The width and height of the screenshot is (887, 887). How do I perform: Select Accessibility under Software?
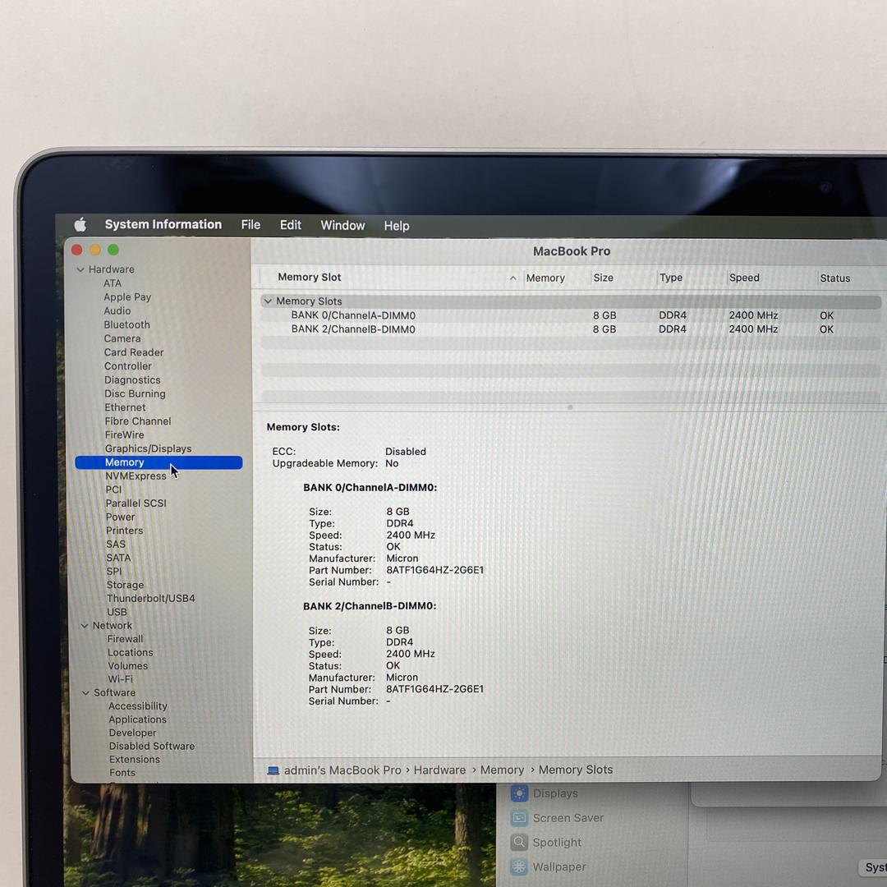138,706
